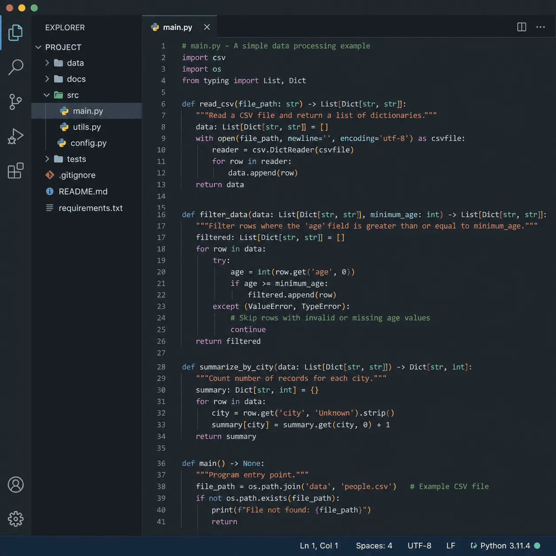Click the green status indicator dot

537,546
